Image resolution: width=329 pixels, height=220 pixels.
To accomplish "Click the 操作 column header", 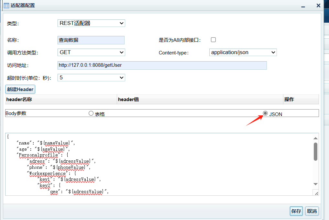I will click(x=301, y=99).
